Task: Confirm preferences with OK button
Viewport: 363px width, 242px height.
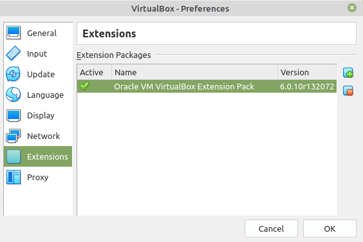Action: 330,228
